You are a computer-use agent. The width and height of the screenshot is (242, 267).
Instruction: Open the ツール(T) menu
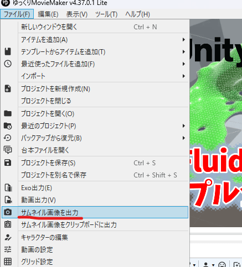tap(106, 14)
